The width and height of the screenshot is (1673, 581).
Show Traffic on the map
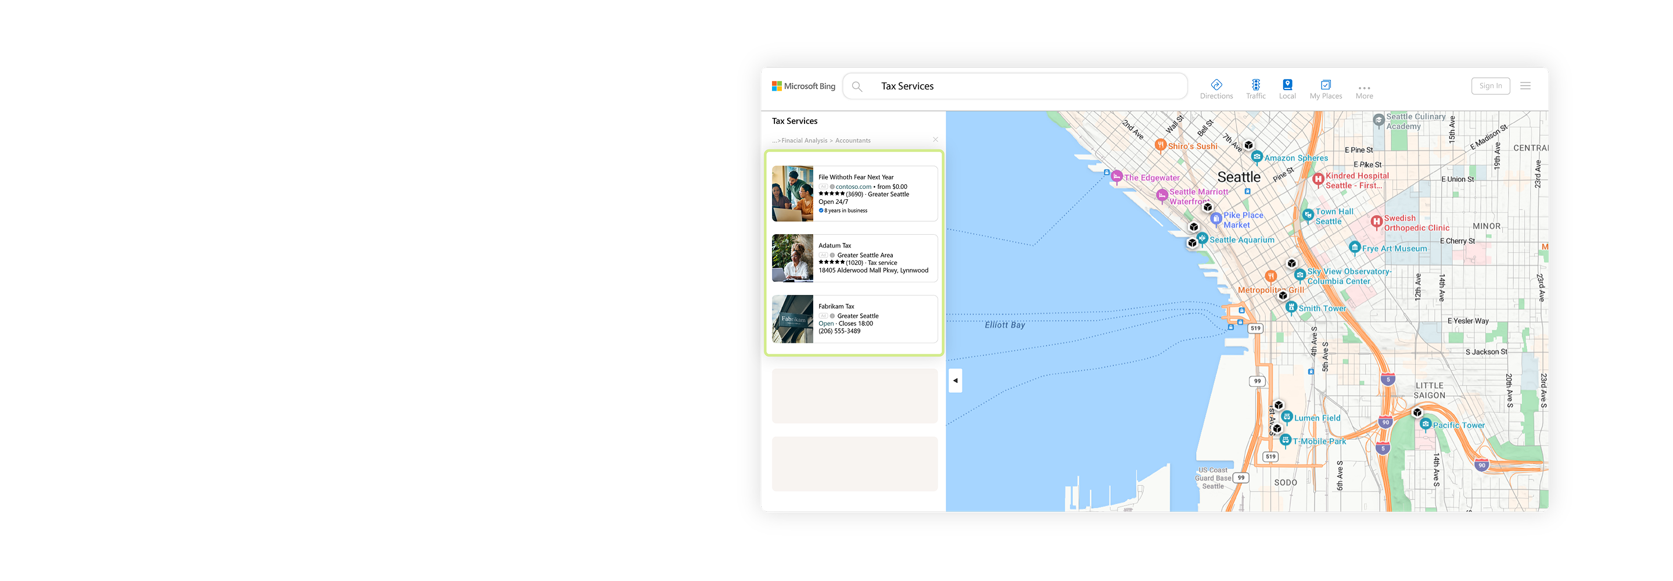click(x=1255, y=88)
